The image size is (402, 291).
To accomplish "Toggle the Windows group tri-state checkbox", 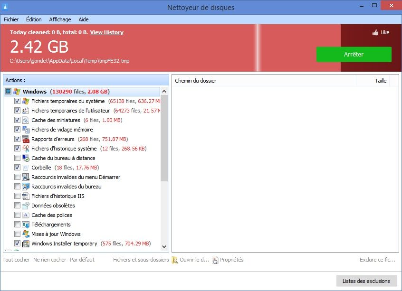I will tap(8, 92).
